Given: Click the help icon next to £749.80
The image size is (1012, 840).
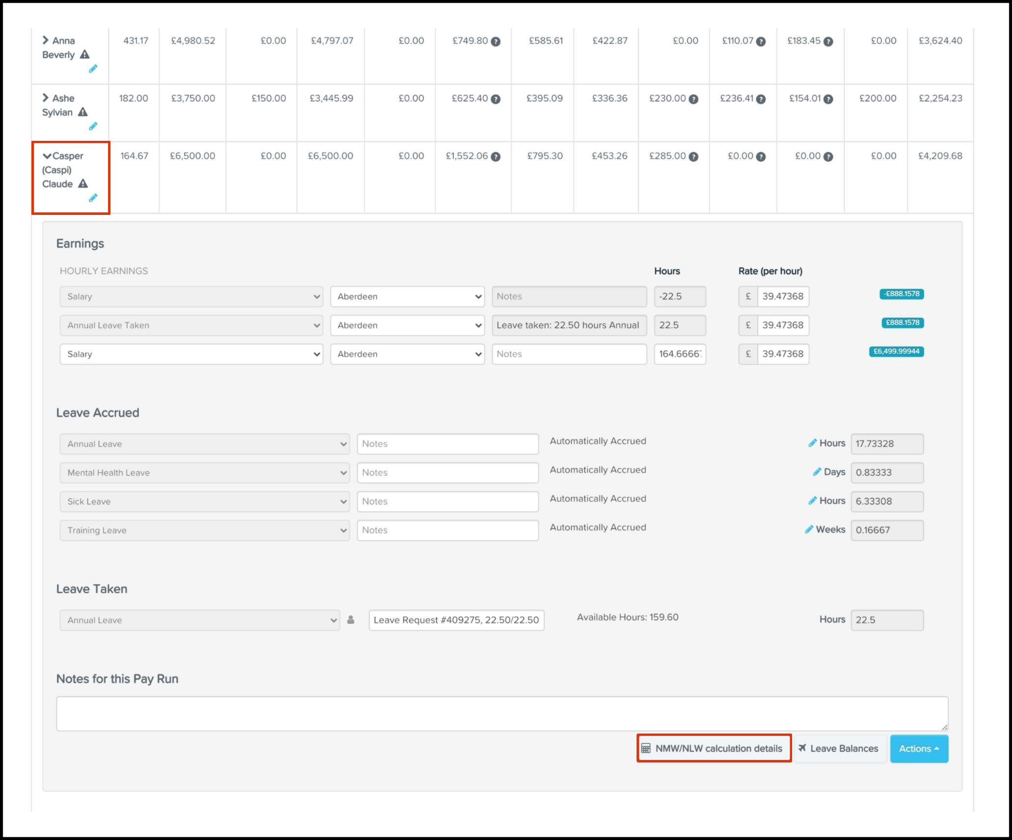Looking at the screenshot, I should click(496, 42).
